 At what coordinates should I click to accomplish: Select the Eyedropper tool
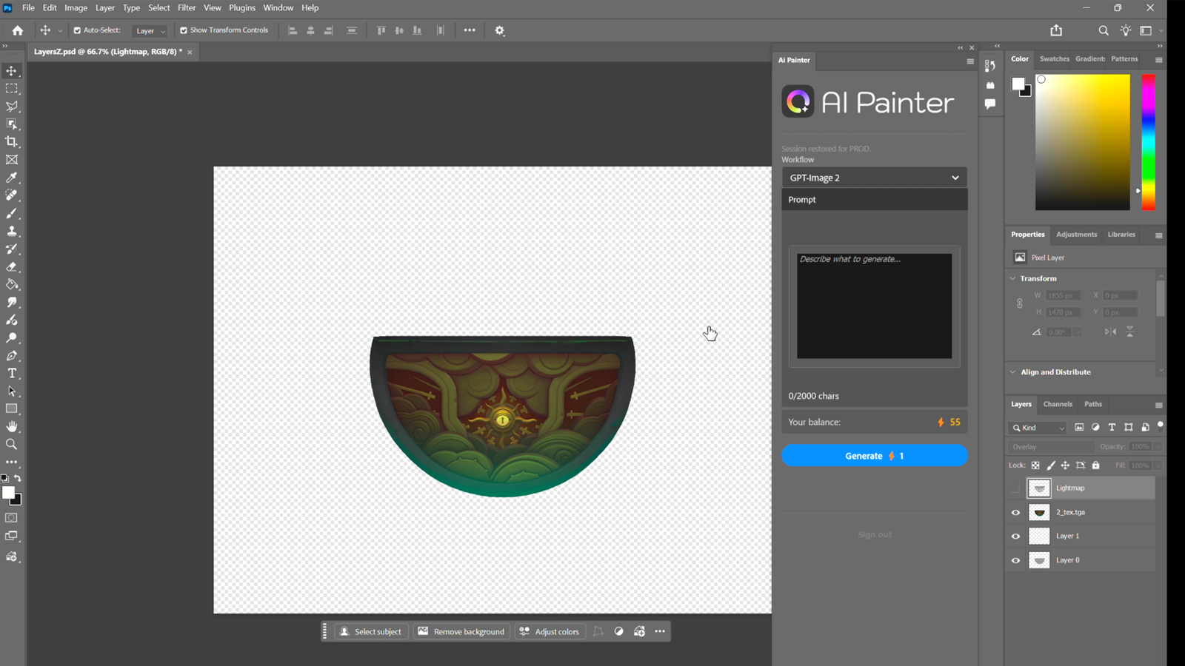click(x=12, y=178)
